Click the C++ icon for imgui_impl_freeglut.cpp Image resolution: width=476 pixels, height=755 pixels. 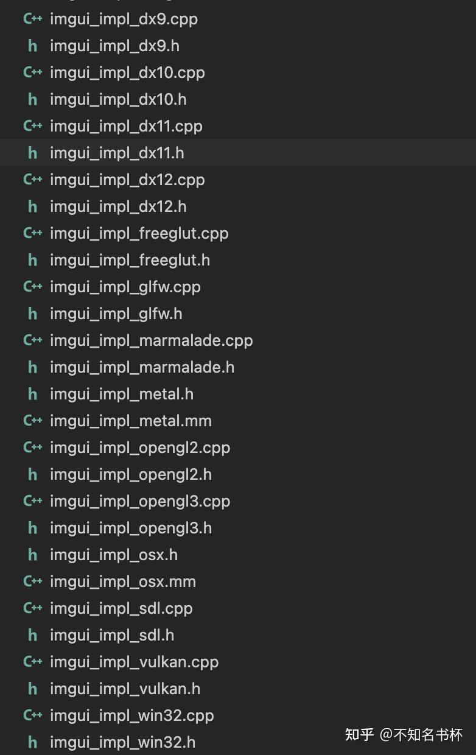pos(32,233)
